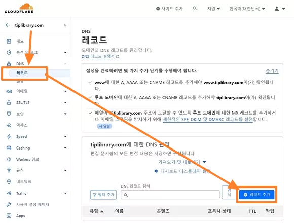The height and width of the screenshot is (224, 294).
Task: Click the 네트워크 location pin icon
Action: (x=9, y=182)
